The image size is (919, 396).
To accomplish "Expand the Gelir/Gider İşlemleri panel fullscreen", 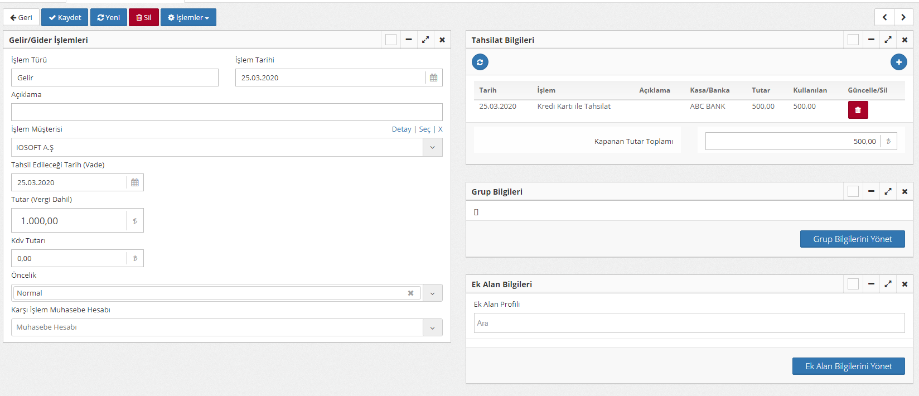I will (x=425, y=40).
